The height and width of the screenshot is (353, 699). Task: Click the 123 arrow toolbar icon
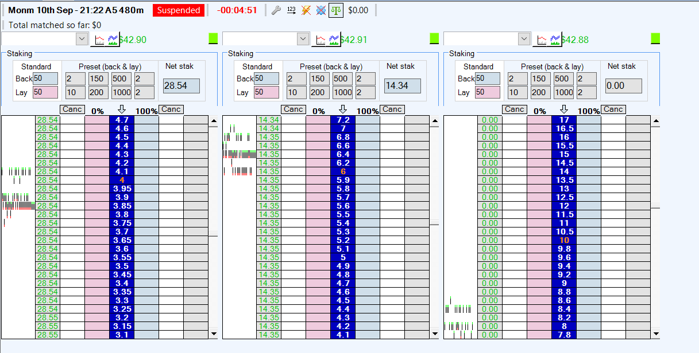click(x=291, y=10)
